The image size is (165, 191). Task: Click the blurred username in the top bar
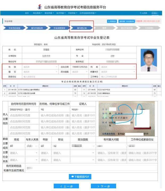(155, 13)
